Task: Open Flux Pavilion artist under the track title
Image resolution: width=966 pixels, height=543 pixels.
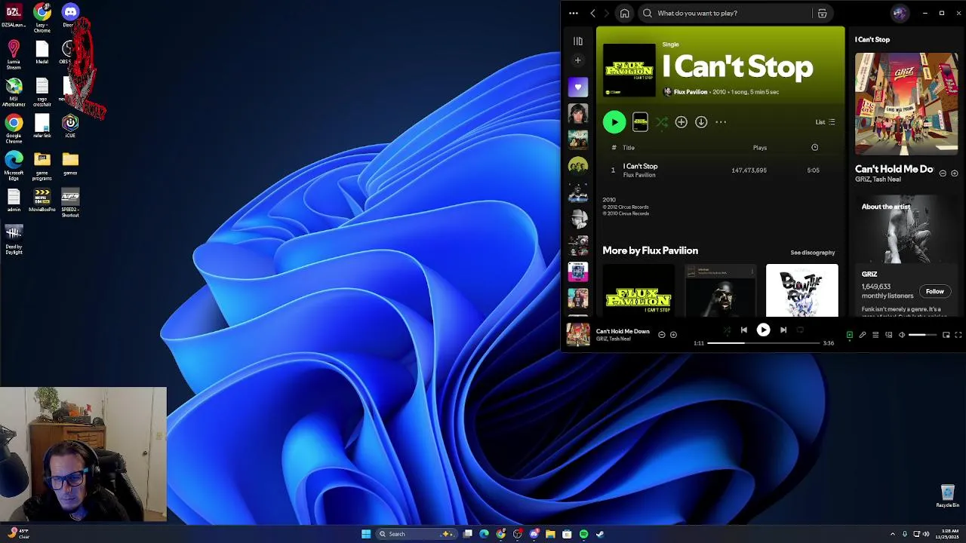Action: 639,175
